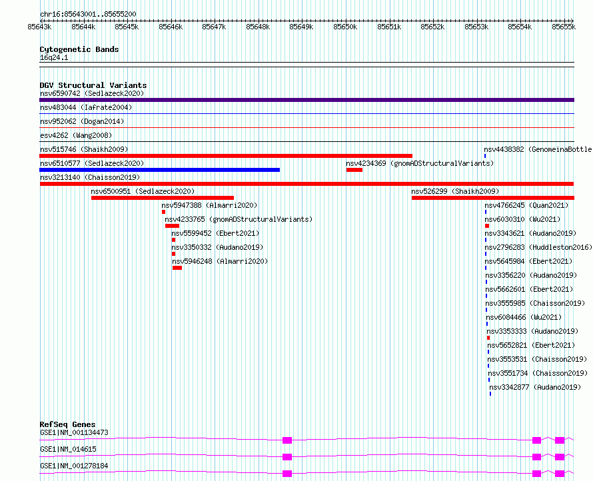
Task: Click the red nsv4234369 variant bar
Action: pos(354,170)
